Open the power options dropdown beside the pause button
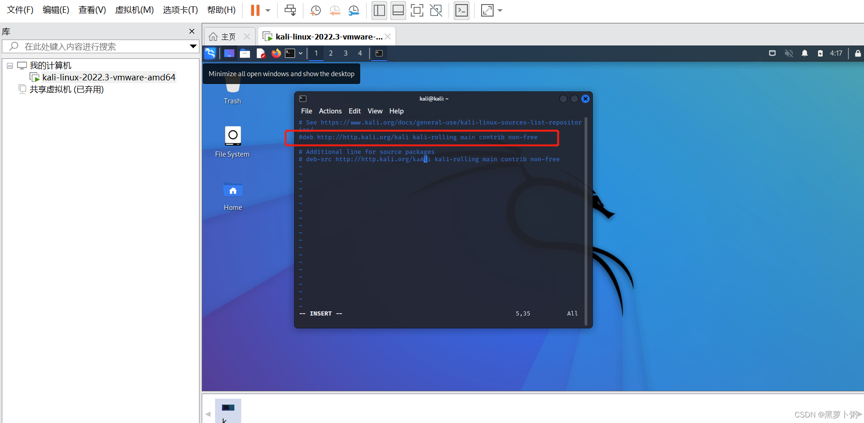864x423 pixels. [x=268, y=10]
